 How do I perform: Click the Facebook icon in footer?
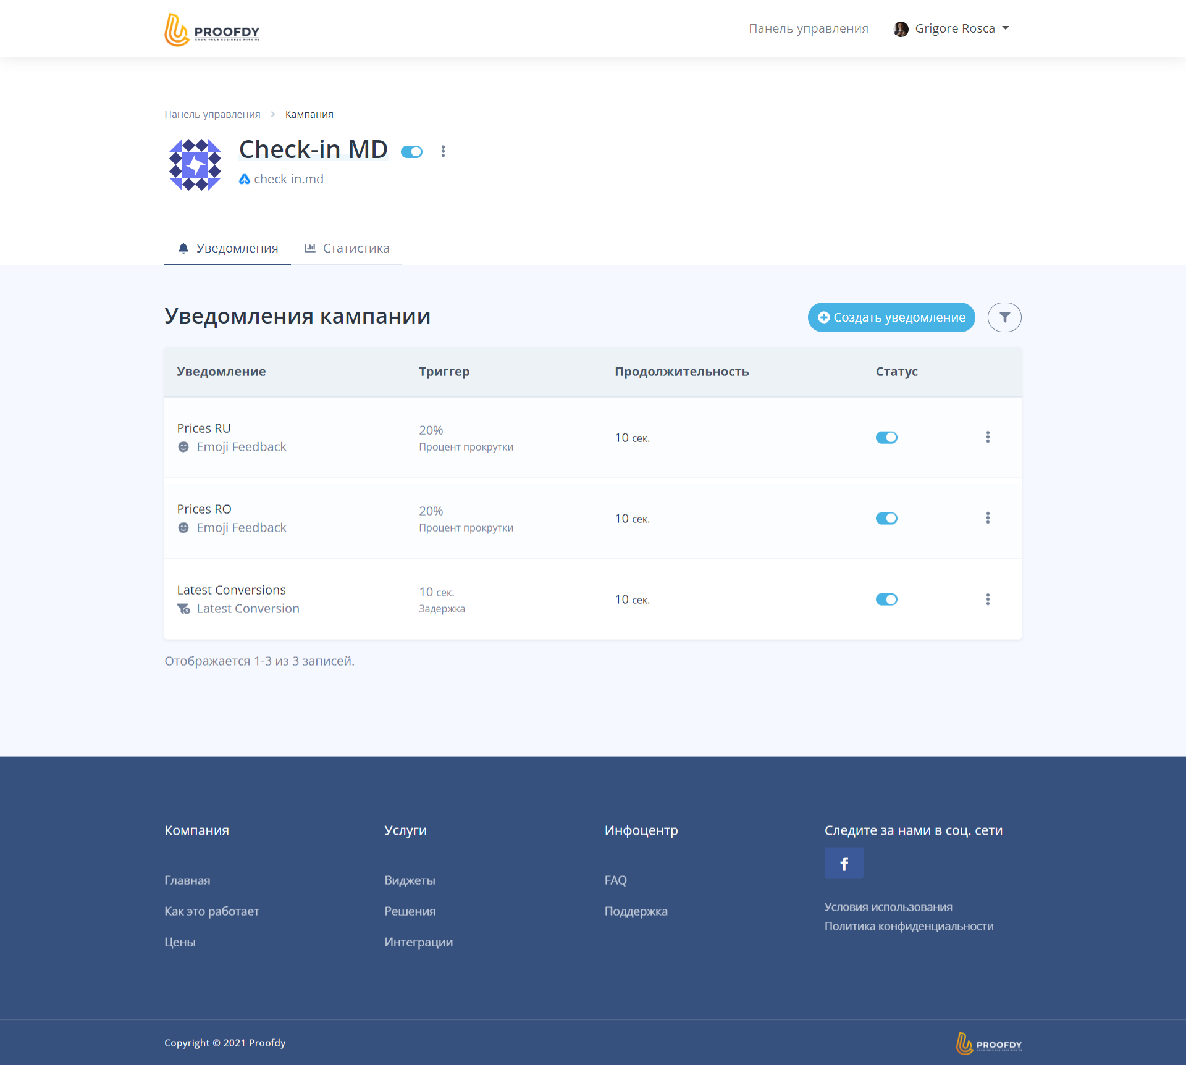click(844, 863)
